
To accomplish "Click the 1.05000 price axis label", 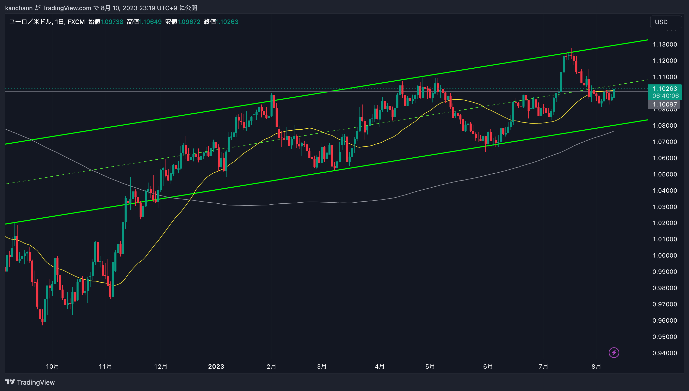I will [665, 174].
